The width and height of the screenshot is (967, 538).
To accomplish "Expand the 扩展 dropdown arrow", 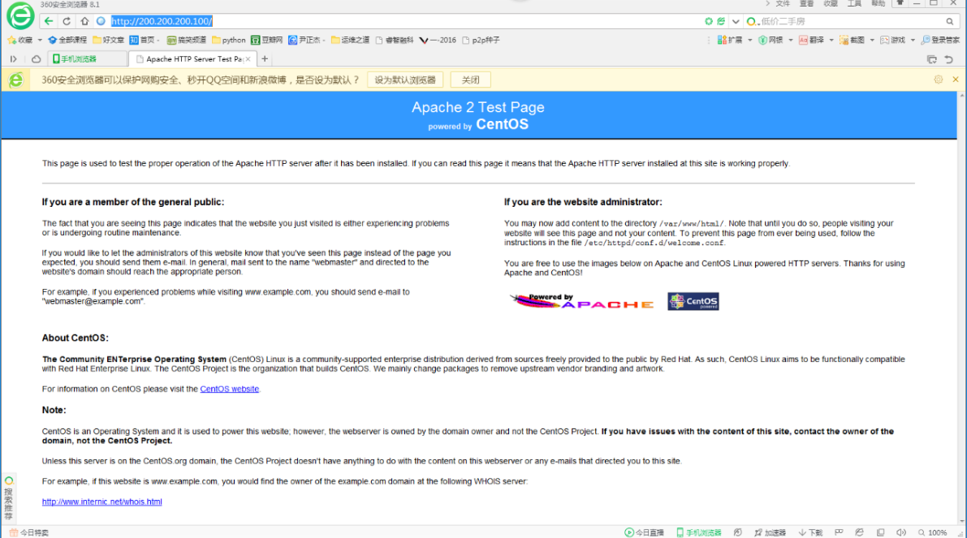I will point(750,40).
